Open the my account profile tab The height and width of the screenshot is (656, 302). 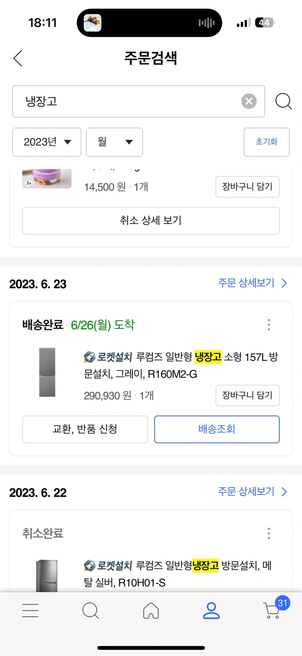click(x=211, y=610)
